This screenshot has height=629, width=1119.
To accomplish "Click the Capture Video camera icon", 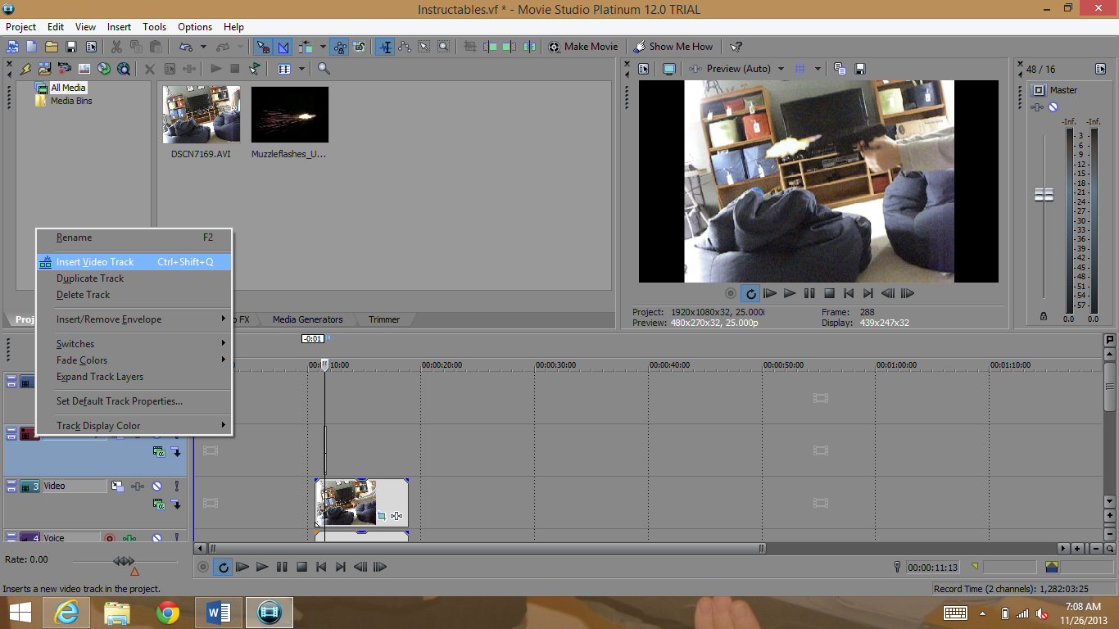I will pos(64,69).
